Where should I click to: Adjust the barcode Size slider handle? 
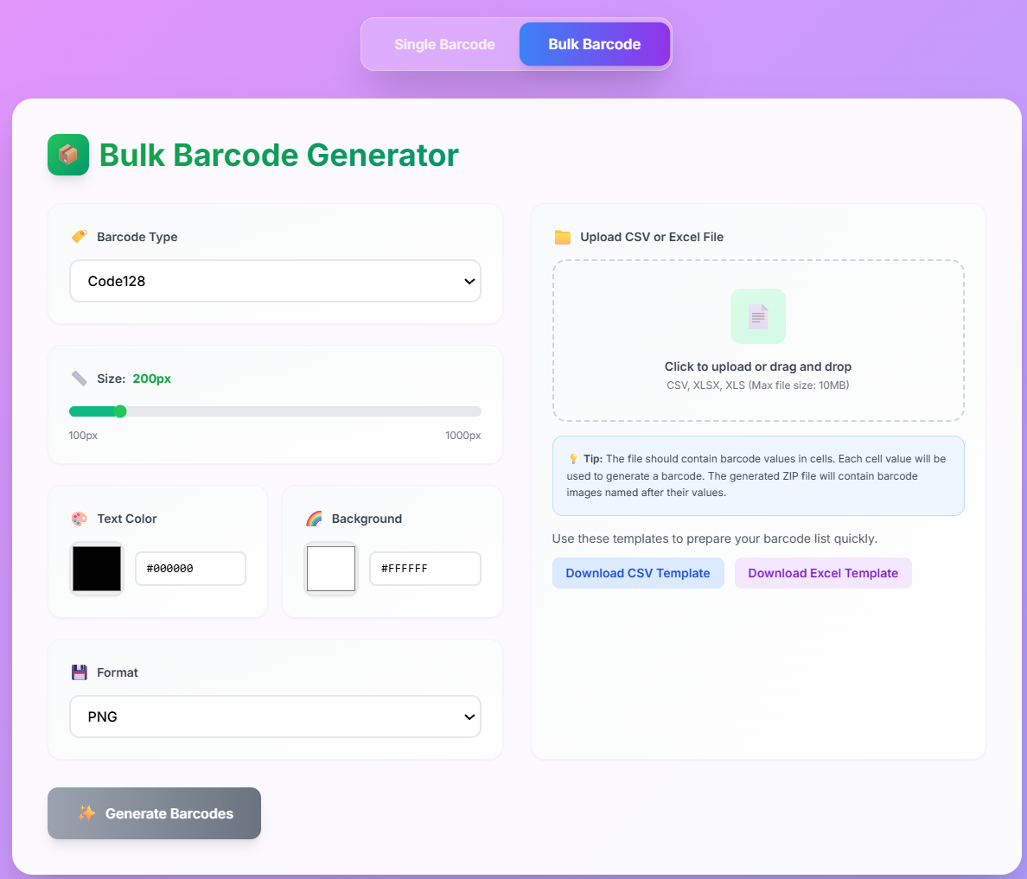coord(121,411)
